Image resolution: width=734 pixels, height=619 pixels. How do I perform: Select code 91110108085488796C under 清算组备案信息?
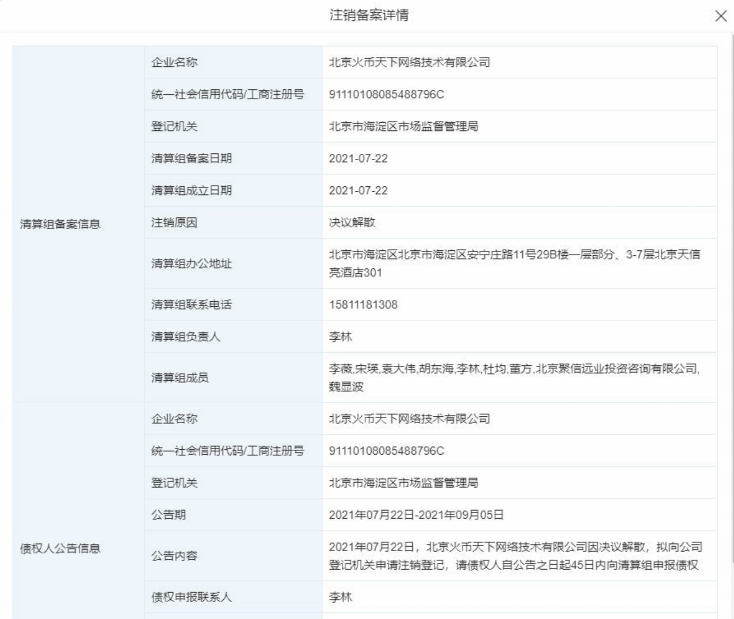(386, 94)
